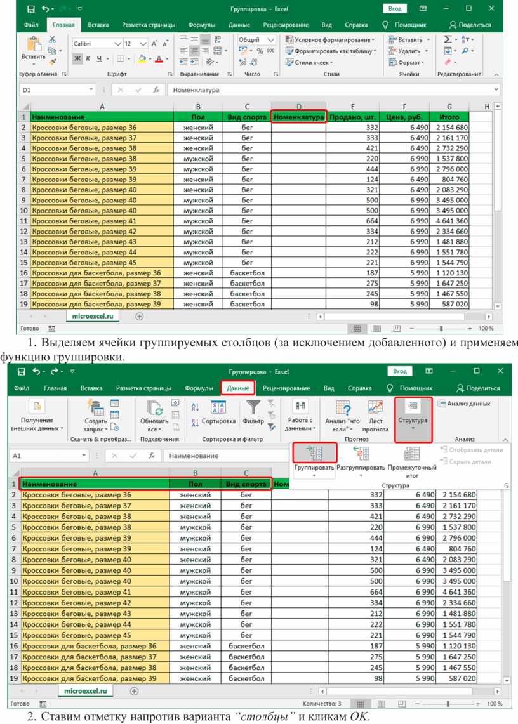Click the Разгруппировать icon
Image resolution: width=518 pixels, height=724 pixels.
pyautogui.click(x=361, y=454)
